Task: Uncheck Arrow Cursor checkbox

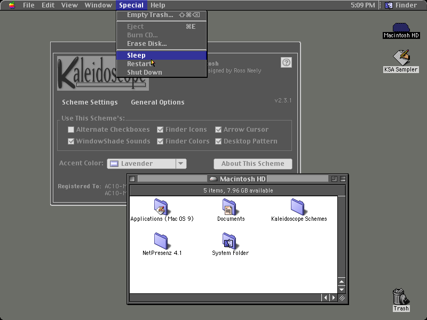Action: pos(218,130)
